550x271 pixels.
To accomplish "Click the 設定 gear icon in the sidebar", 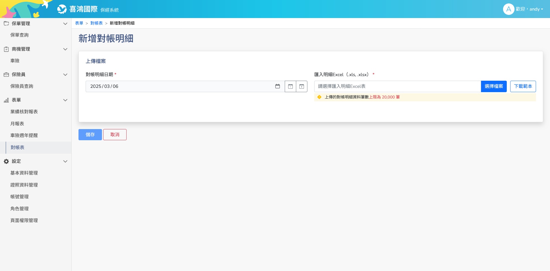I will point(6,161).
